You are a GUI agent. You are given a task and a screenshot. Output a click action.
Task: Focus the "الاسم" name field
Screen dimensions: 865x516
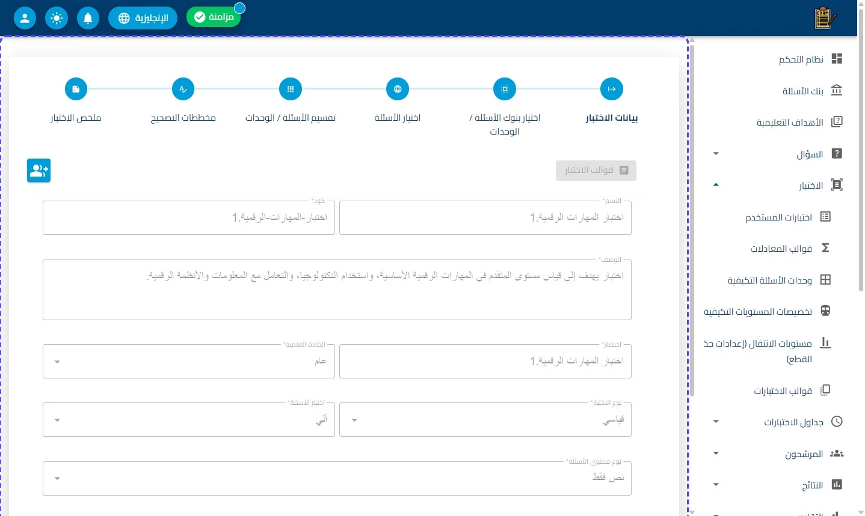(x=485, y=217)
